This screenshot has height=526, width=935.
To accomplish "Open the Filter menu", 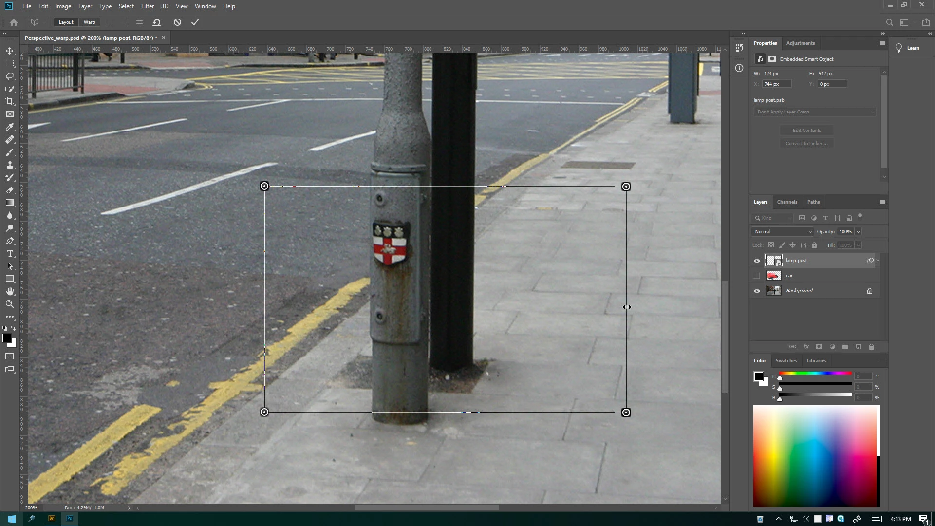I will (x=147, y=6).
